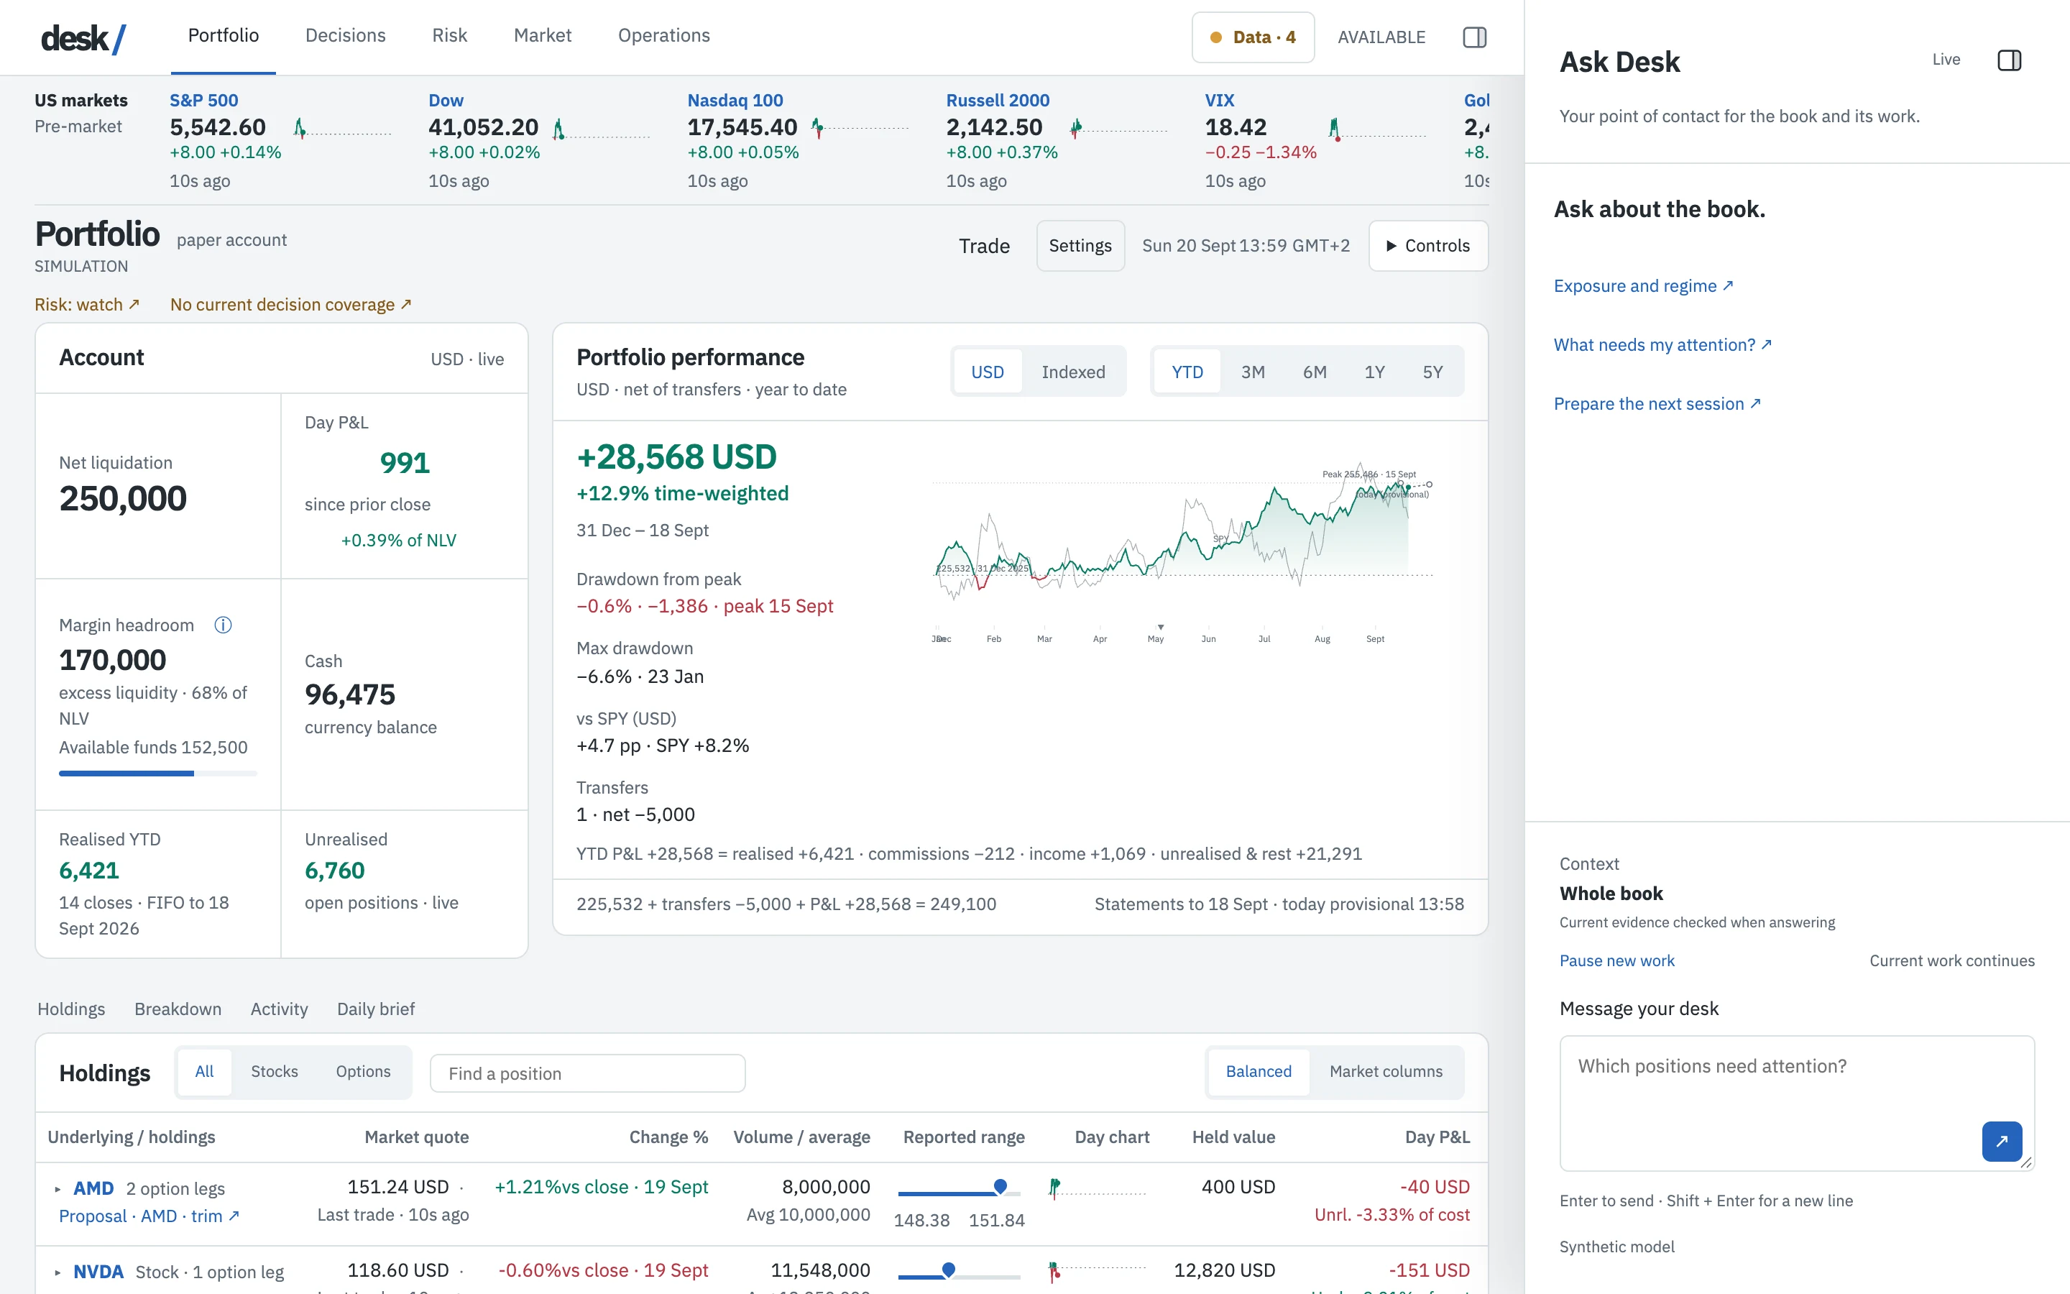The height and width of the screenshot is (1294, 2070).
Task: Sort by the Held value column header
Action: [1233, 1137]
